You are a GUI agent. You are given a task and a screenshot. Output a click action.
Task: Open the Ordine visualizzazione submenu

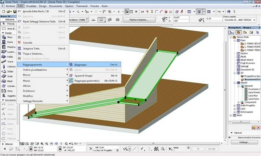coord(43,70)
